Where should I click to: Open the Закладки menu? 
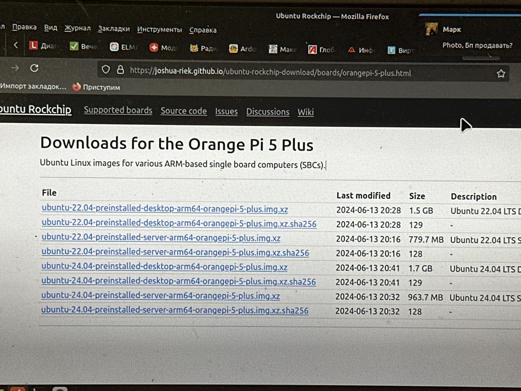tap(114, 29)
